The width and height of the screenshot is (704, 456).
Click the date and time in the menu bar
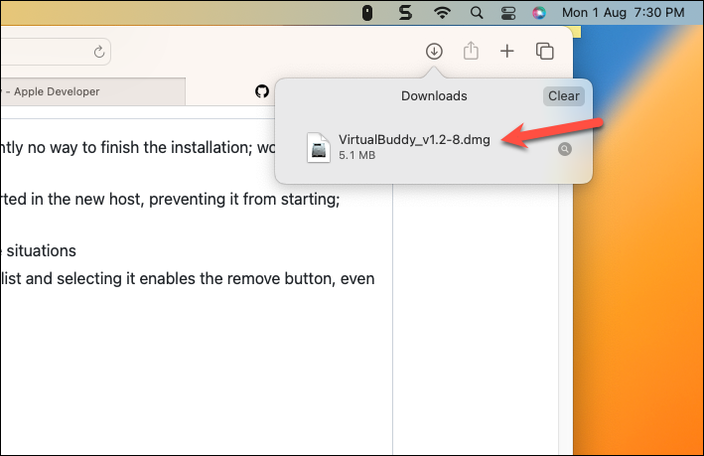tap(624, 13)
